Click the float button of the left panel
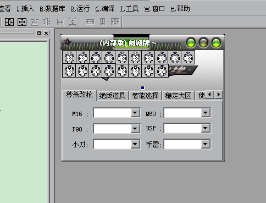This screenshot has height=203, width=266. click(x=39, y=33)
